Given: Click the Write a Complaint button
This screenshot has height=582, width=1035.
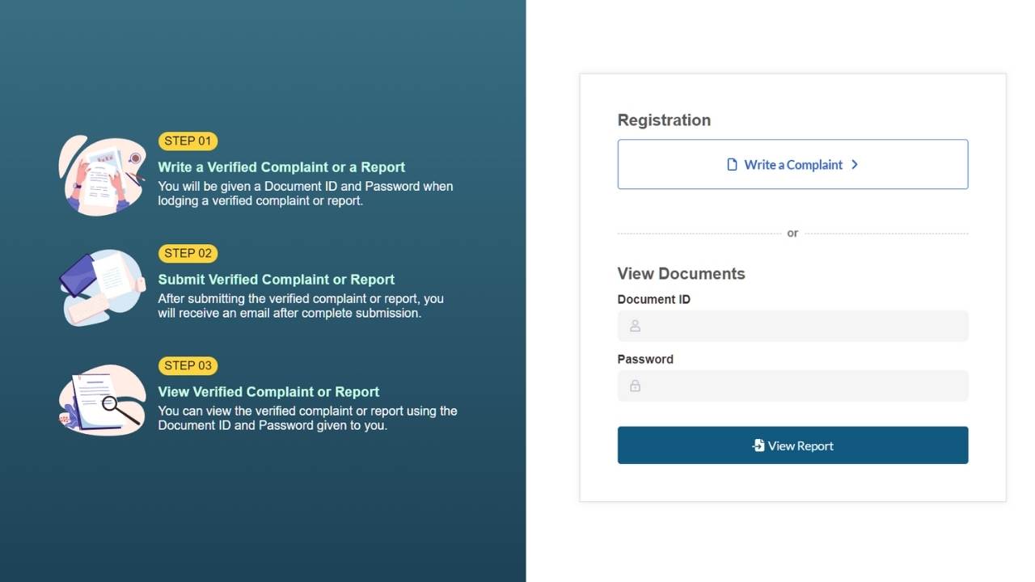Looking at the screenshot, I should (792, 164).
